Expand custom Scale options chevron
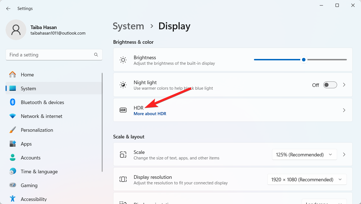Image resolution: width=361 pixels, height=204 pixels. [x=344, y=154]
